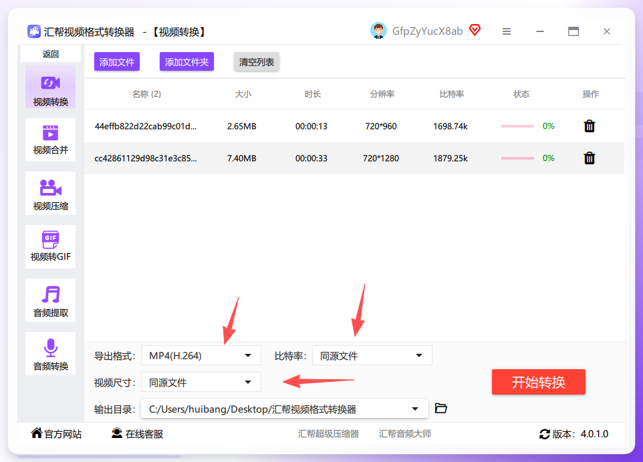Delete the cc42861129d98c31e3c85 file row
This screenshot has height=462, width=643.
point(590,158)
